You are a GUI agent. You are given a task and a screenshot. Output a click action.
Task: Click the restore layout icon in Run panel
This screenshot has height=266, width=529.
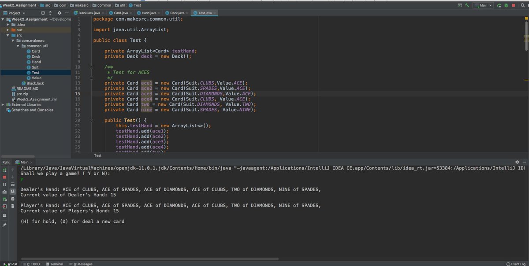4,216
